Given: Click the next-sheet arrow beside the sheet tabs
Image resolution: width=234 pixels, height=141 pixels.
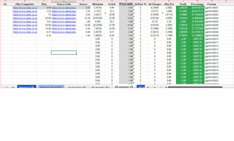Looking at the screenshot, I should (x=7, y=87).
